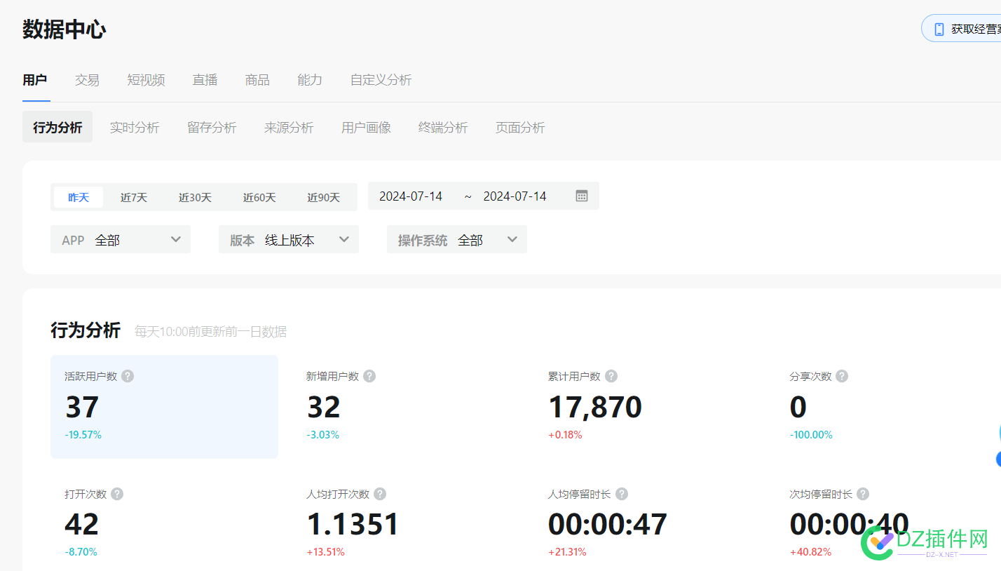This screenshot has height=571, width=1001.
Task: Click the +13.51% change value
Action: coord(326,552)
